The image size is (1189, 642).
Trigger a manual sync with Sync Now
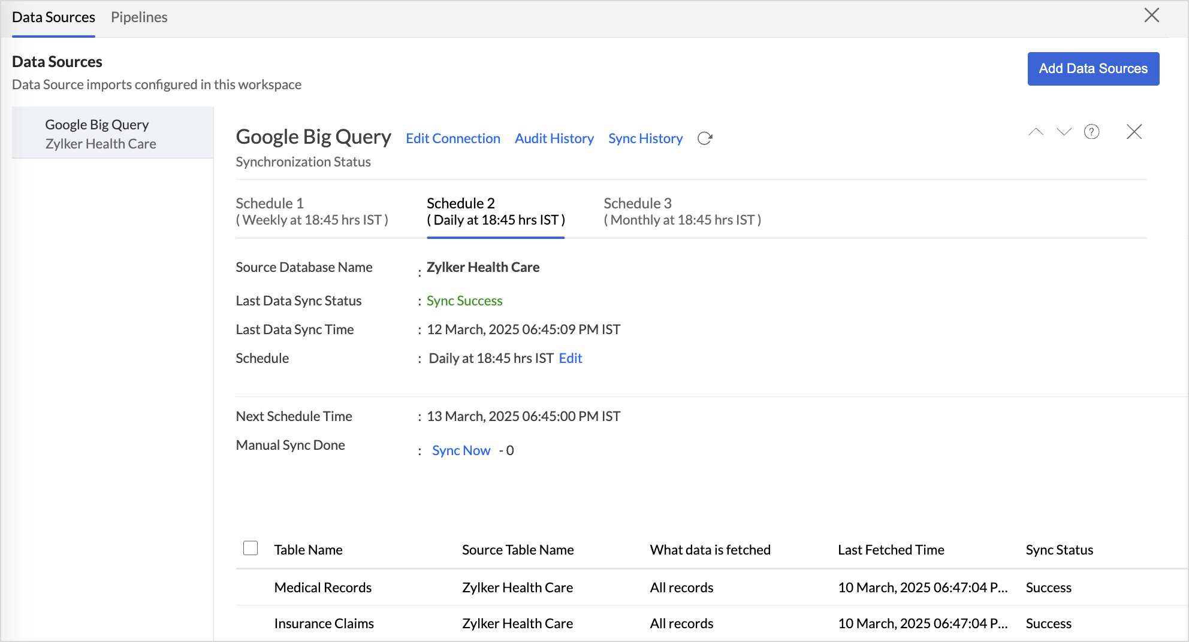(461, 450)
